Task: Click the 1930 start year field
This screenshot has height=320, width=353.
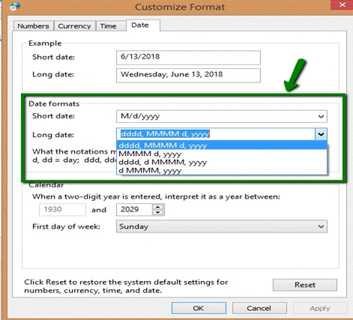Action: pyautogui.click(x=62, y=209)
